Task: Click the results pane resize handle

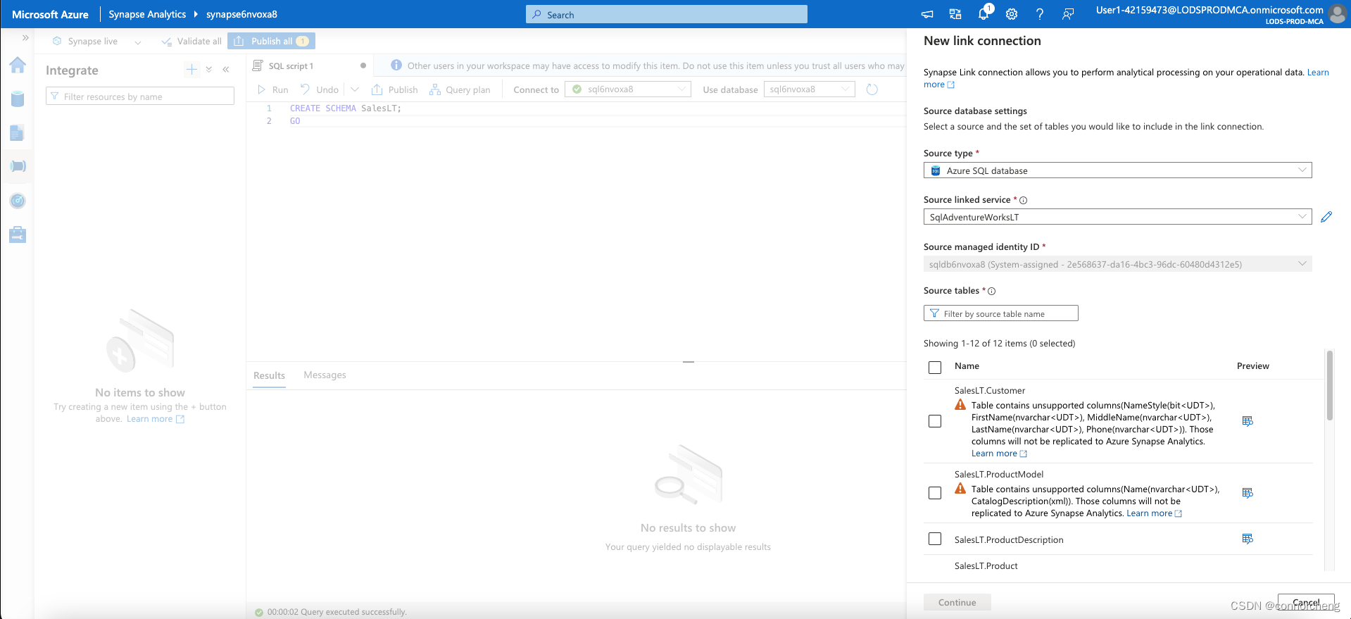Action: click(x=689, y=362)
